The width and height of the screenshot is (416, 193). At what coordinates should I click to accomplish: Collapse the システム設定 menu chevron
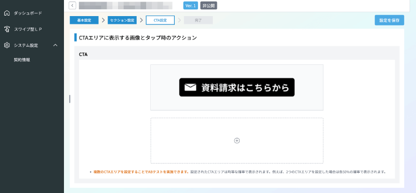coord(55,45)
